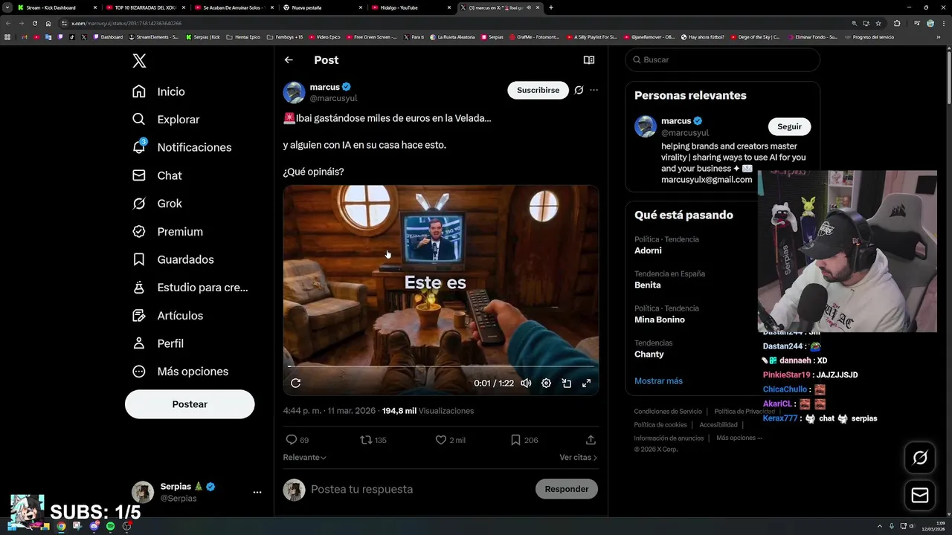
Task: Open Chrome from the taskbar
Action: (61, 526)
